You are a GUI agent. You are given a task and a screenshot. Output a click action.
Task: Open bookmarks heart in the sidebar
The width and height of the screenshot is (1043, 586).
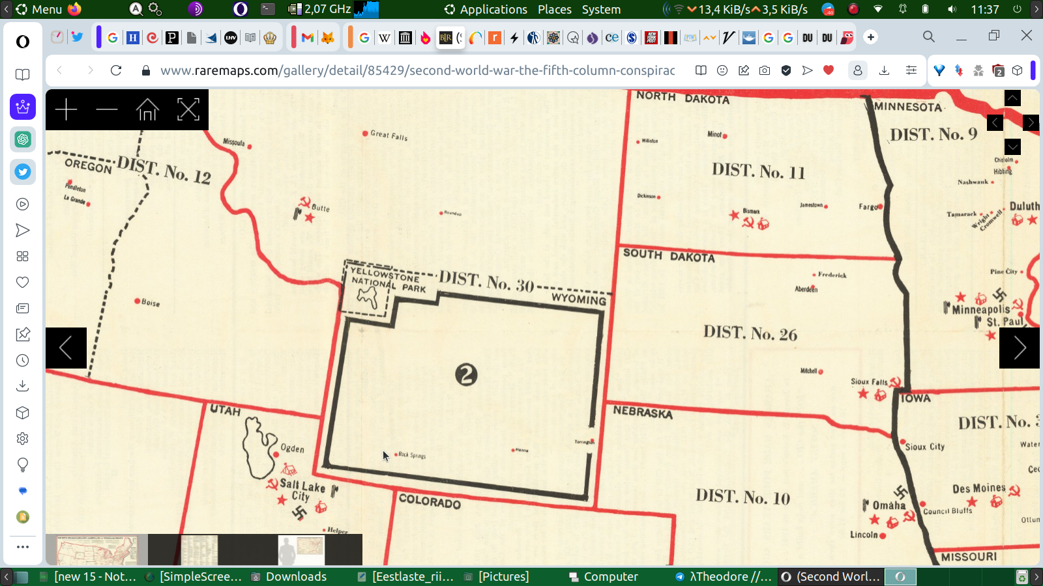[23, 283]
